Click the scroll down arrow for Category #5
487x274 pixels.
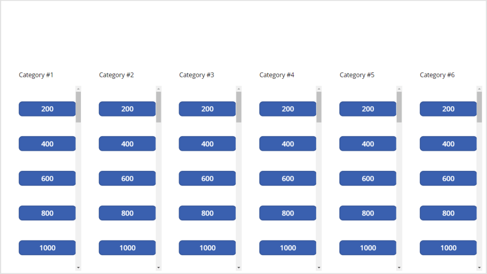(399, 267)
